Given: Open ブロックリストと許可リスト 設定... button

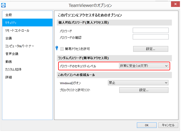Looking at the screenshot, I should coord(144,90).
